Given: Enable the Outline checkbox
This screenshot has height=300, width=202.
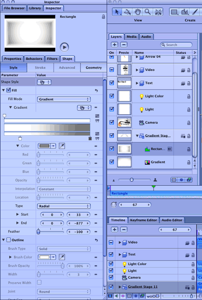Looking at the screenshot, I should (x=9, y=240).
